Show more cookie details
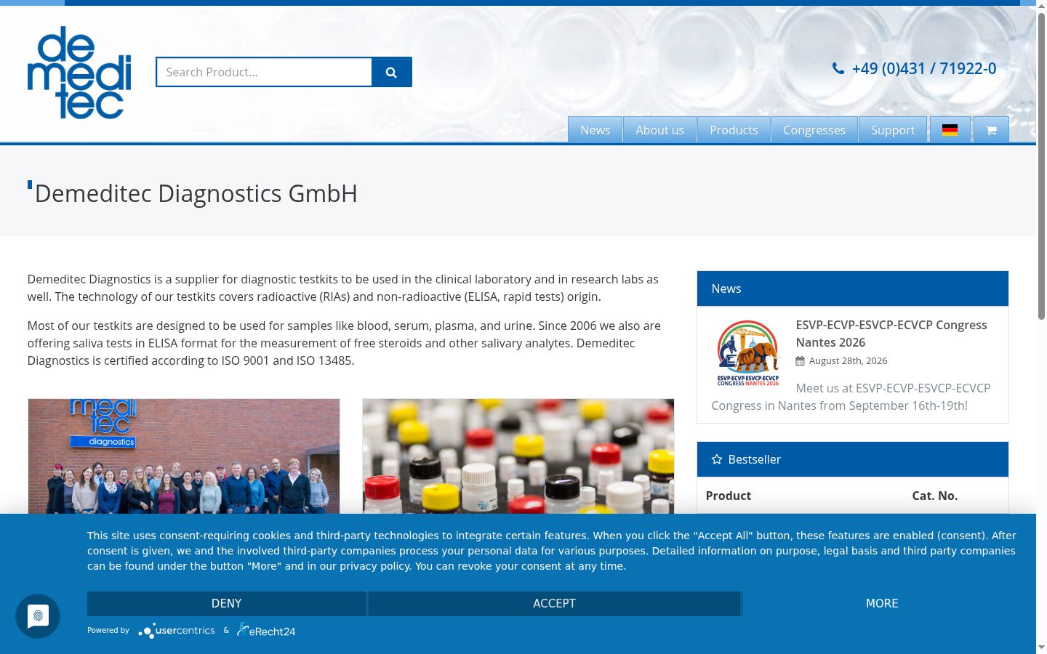This screenshot has height=654, width=1047. pyautogui.click(x=881, y=603)
